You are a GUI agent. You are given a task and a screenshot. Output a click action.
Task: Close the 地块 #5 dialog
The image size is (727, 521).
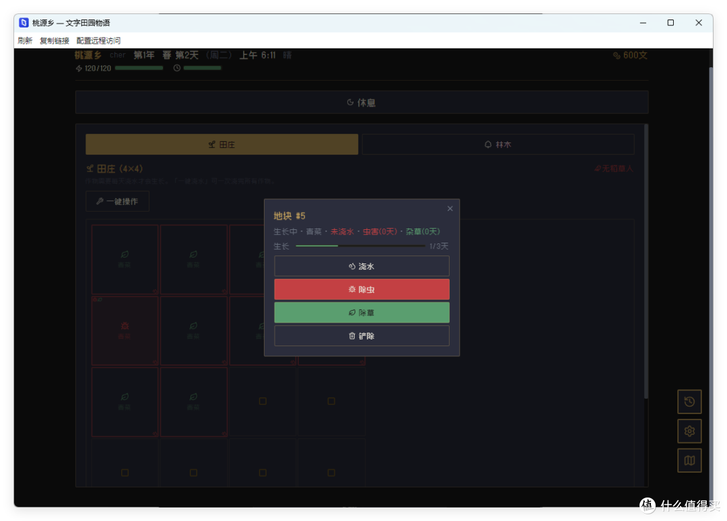tap(450, 208)
